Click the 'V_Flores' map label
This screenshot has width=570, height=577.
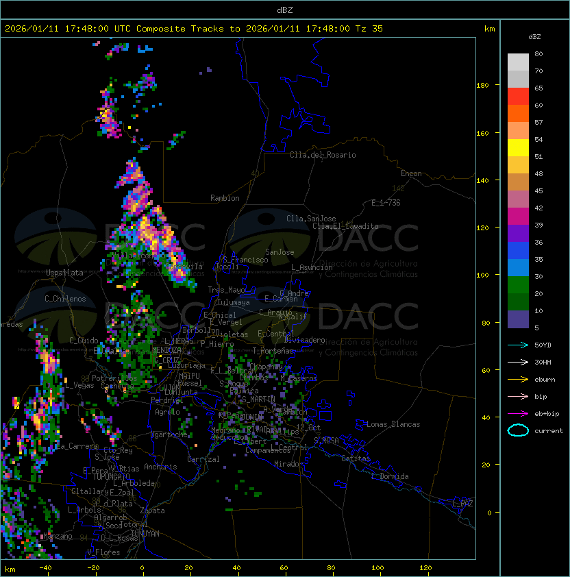tap(103, 552)
